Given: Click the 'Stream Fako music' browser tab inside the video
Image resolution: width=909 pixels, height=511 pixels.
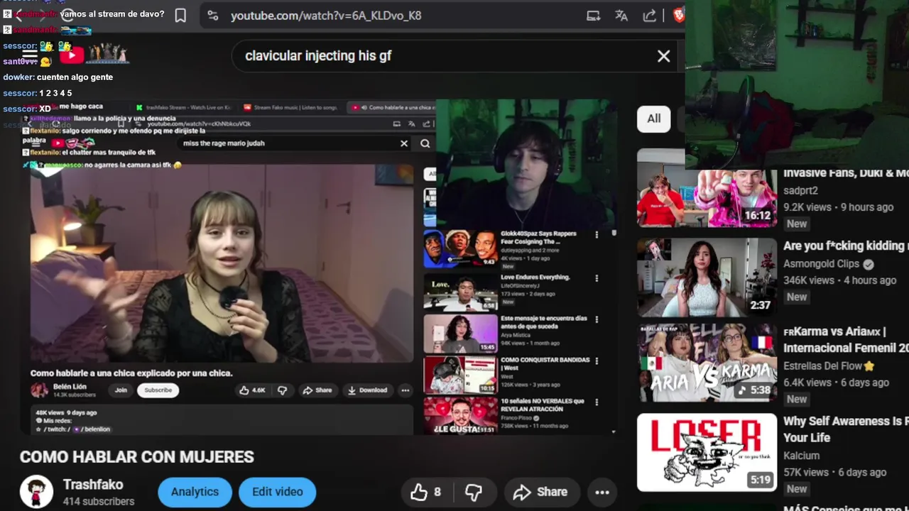Looking at the screenshot, I should pyautogui.click(x=291, y=107).
